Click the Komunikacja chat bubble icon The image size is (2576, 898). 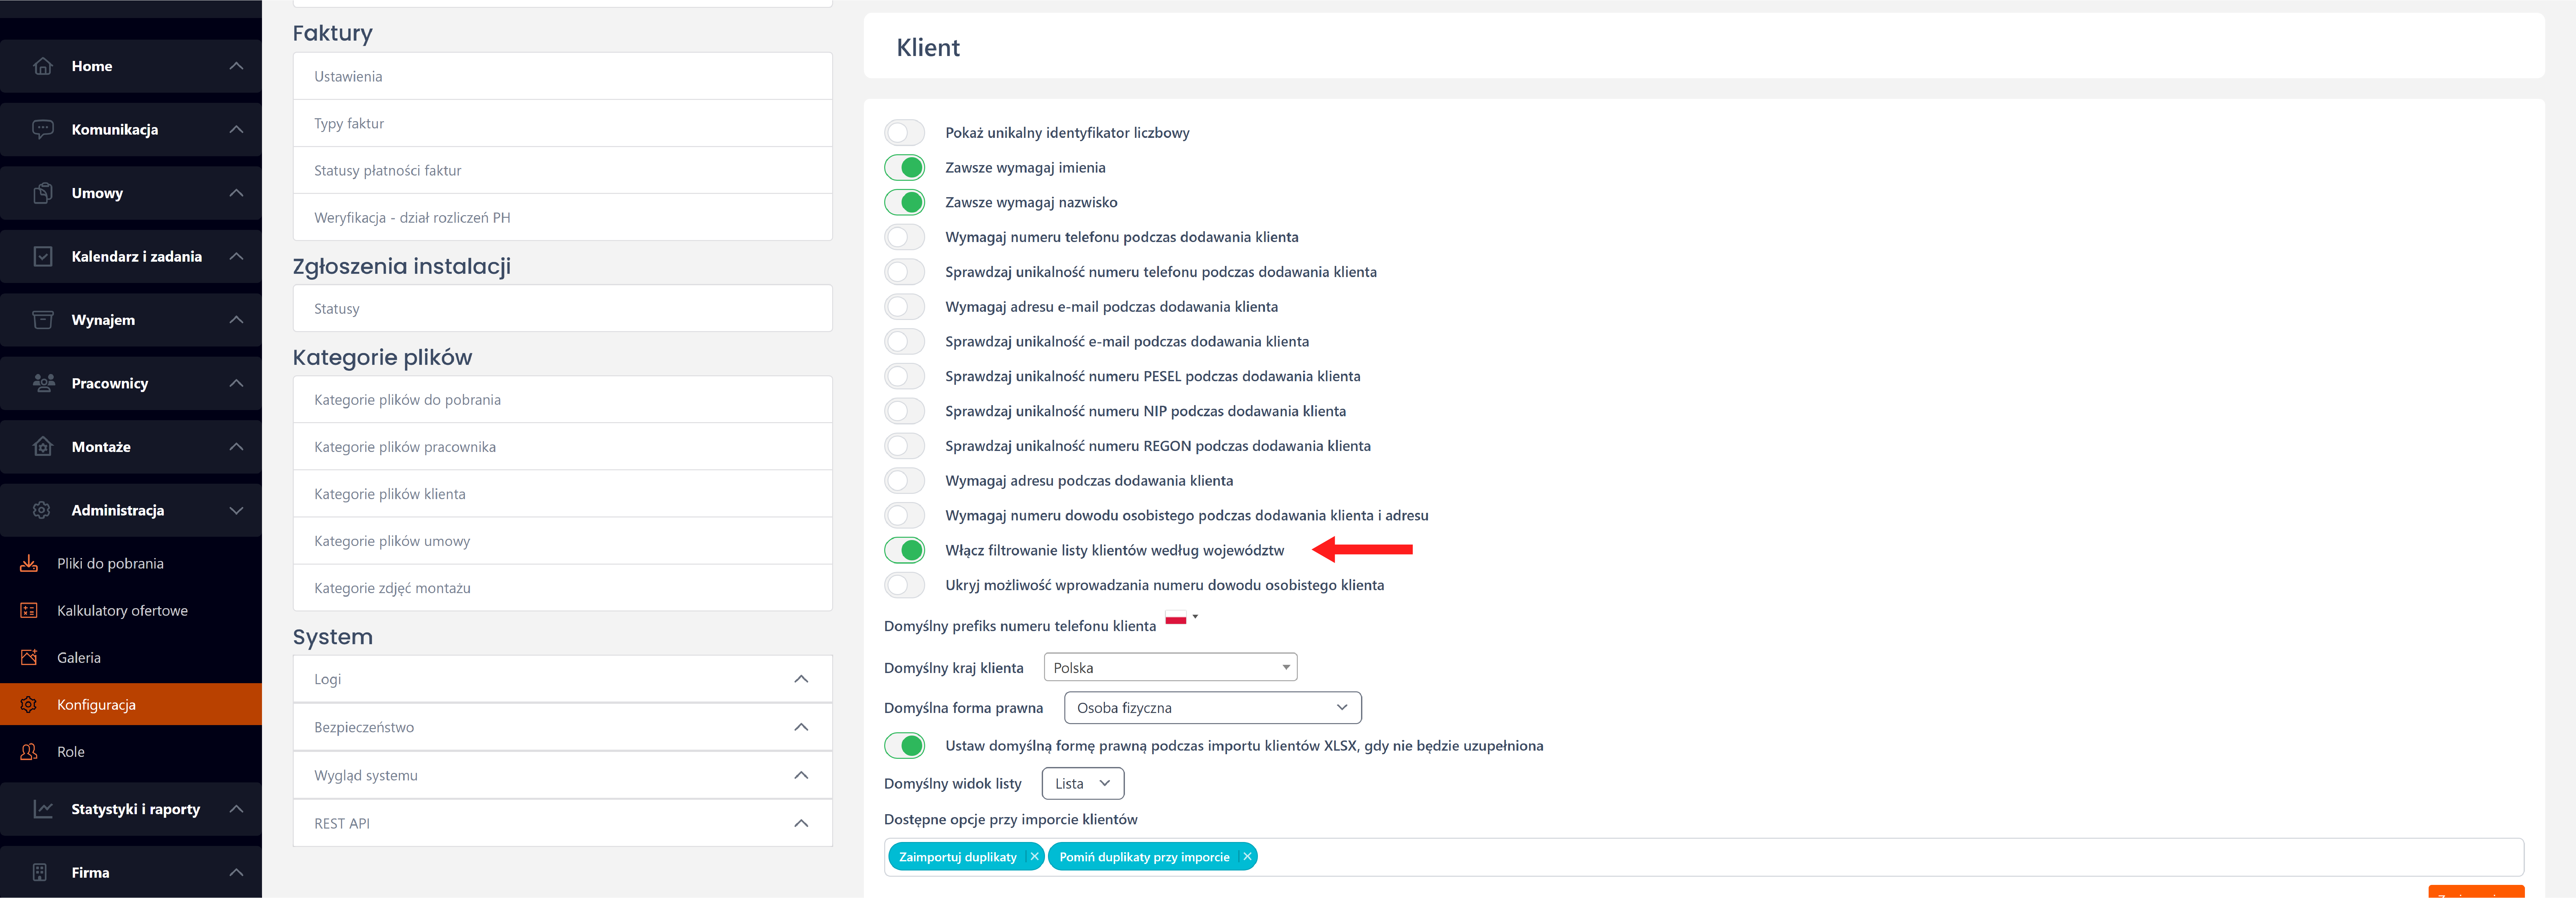tap(43, 129)
